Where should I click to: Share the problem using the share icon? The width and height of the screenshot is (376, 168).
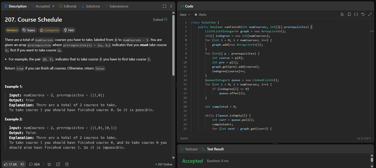pos(58,165)
